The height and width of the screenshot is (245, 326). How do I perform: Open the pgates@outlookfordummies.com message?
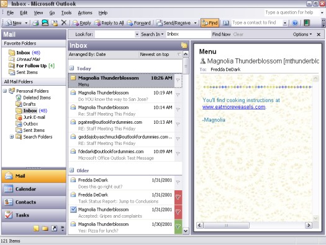coord(122,125)
